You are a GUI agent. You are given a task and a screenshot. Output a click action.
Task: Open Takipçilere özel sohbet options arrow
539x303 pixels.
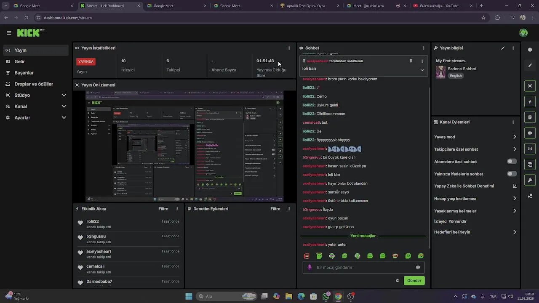[515, 149]
